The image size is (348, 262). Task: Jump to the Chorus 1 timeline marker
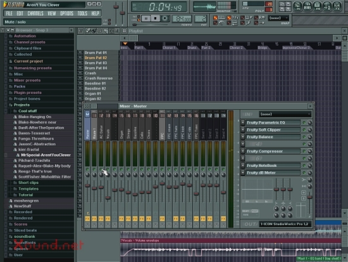[170, 48]
